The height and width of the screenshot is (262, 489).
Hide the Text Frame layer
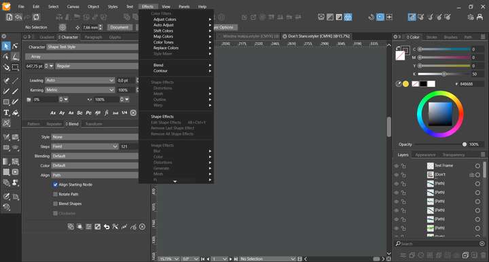click(397, 166)
